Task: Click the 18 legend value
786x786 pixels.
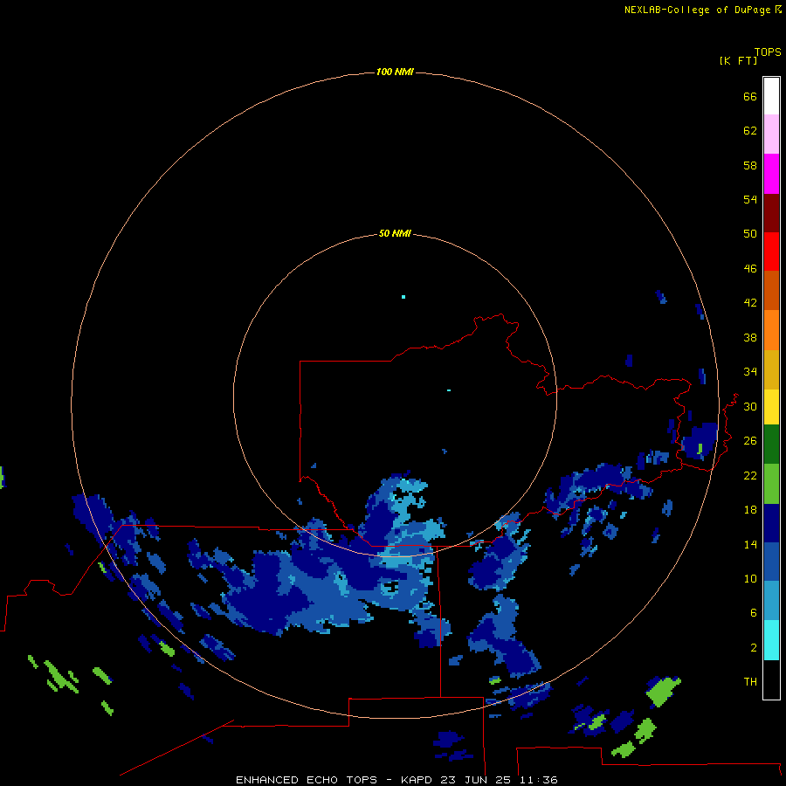Action: tap(750, 510)
